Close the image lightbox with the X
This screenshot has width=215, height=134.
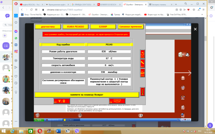coord(195,29)
